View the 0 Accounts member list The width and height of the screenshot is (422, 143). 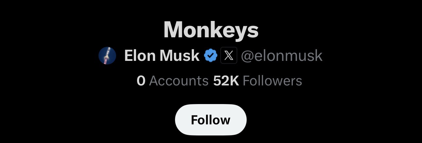coord(173,81)
